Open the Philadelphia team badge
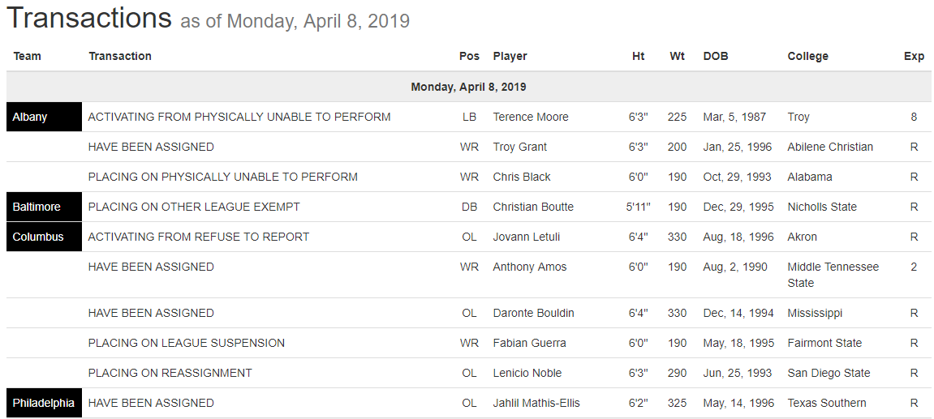The height and width of the screenshot is (419, 934). point(44,403)
